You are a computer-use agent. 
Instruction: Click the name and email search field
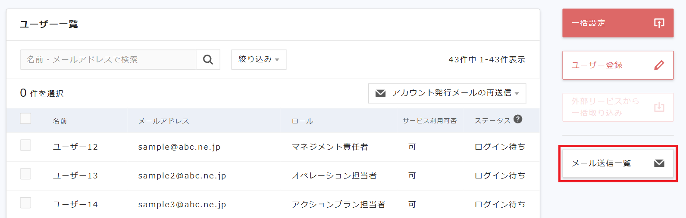[x=108, y=60]
